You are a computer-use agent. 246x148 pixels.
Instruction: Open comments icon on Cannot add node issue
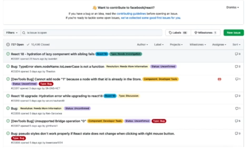point(238,79)
